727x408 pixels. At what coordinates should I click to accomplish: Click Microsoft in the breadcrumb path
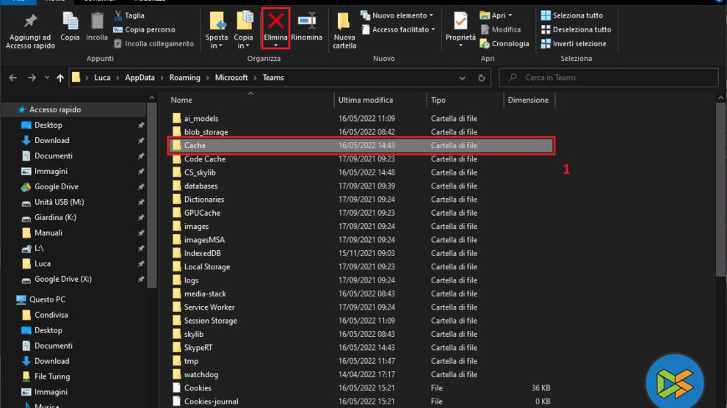231,78
